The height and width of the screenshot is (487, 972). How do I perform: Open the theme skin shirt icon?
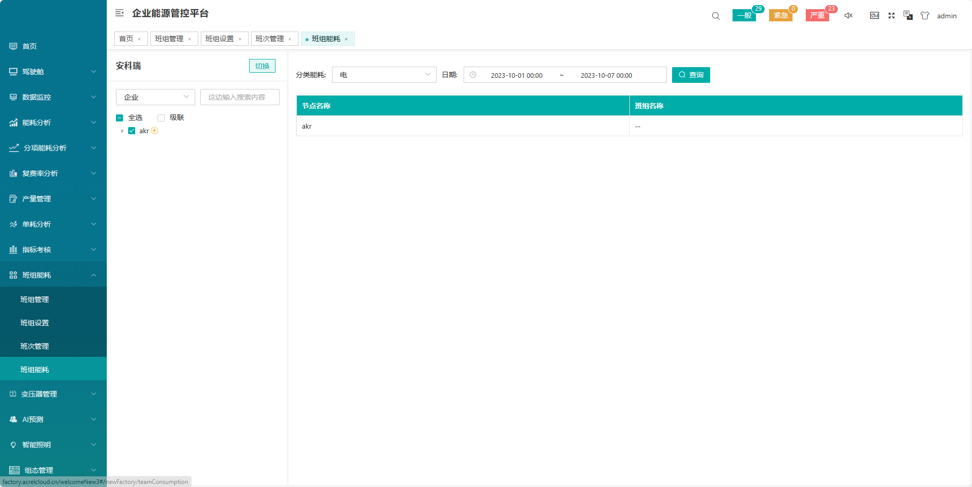point(925,16)
